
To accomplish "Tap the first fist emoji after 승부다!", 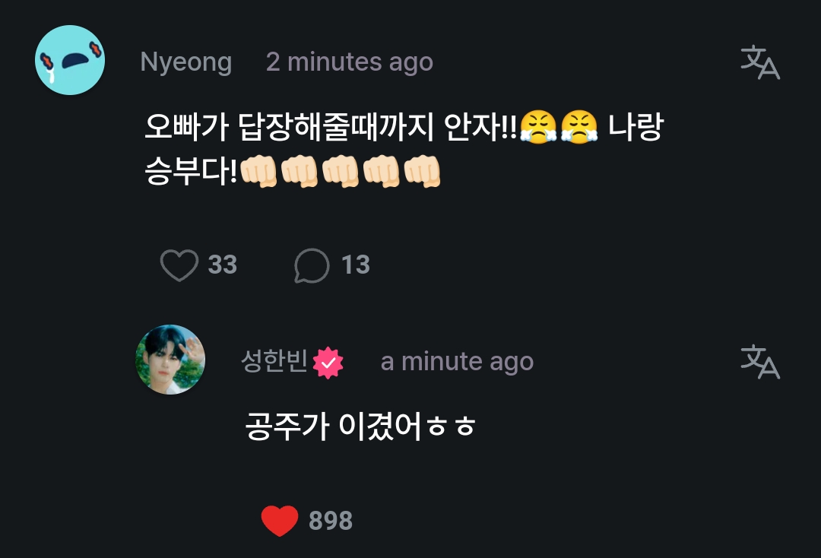I will 258,172.
